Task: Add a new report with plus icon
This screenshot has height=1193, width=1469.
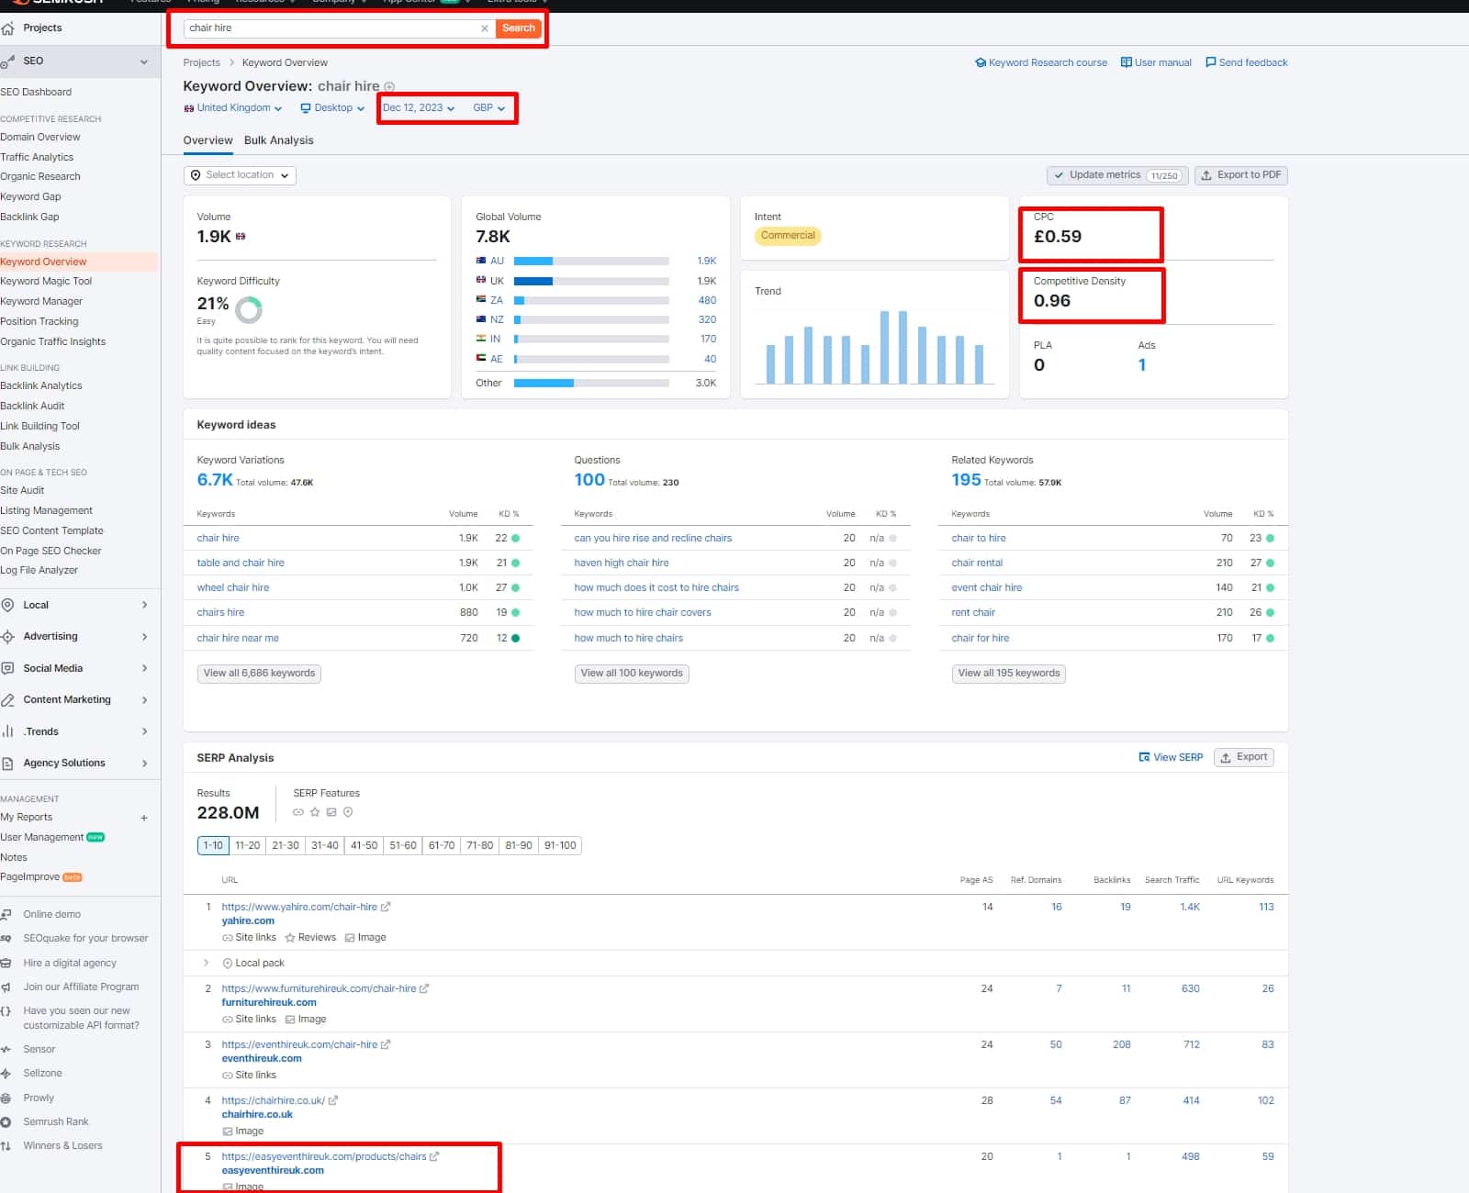Action: [x=144, y=818]
